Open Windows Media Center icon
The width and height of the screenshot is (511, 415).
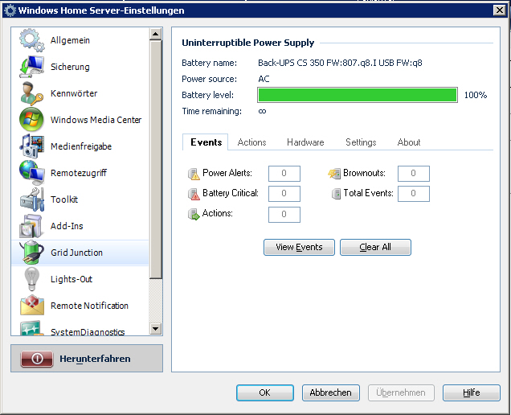pos(31,120)
